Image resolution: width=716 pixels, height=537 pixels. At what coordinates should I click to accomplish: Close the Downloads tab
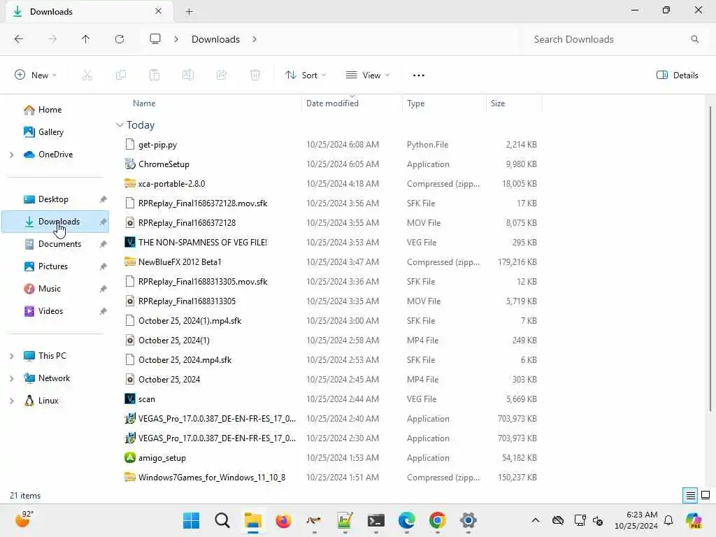point(159,11)
